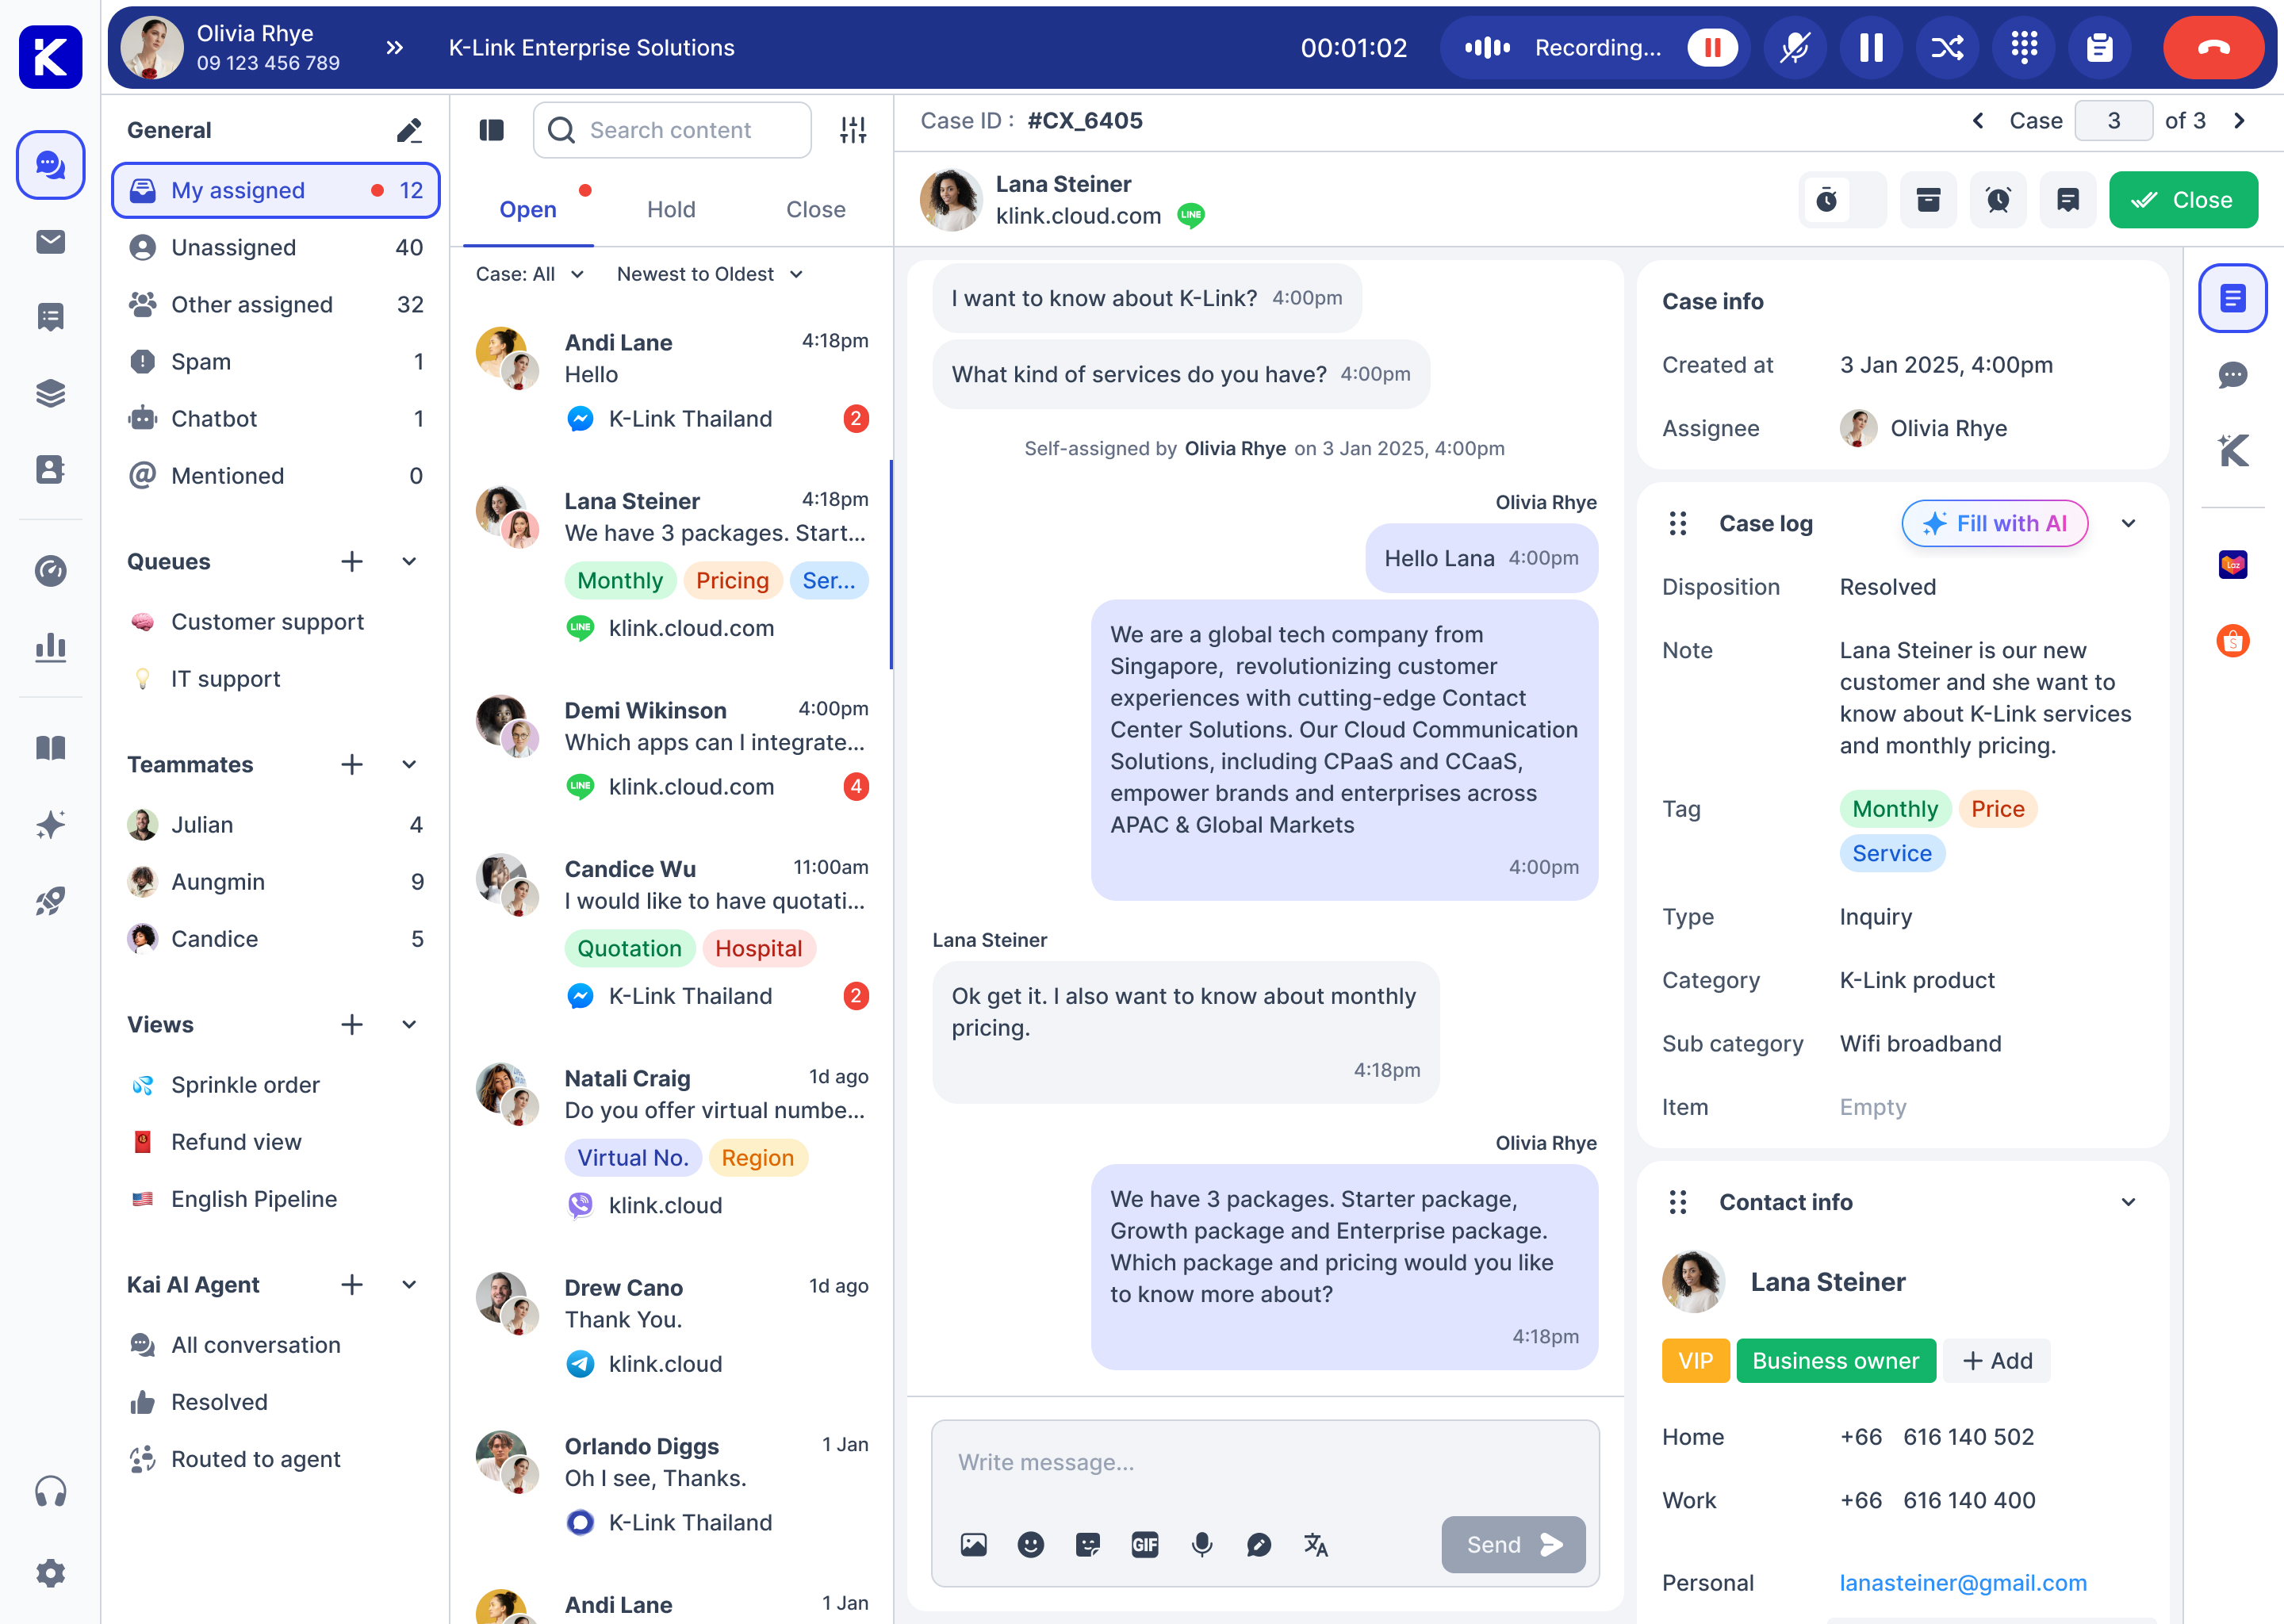Edit the General section with pencil icon

(409, 130)
